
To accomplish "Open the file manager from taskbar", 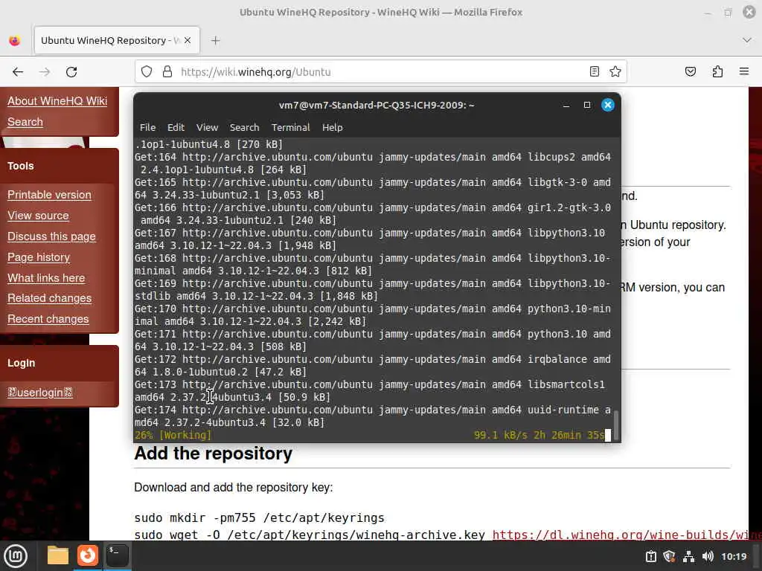I will point(58,555).
